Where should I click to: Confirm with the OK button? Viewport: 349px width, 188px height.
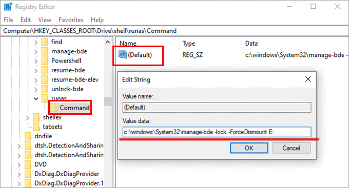(x=249, y=148)
